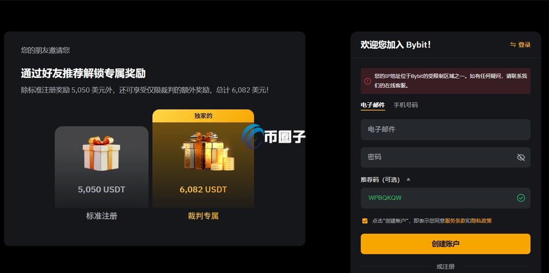549x273 pixels.
Task: Click the red IP restriction warning icon
Action: (x=367, y=81)
